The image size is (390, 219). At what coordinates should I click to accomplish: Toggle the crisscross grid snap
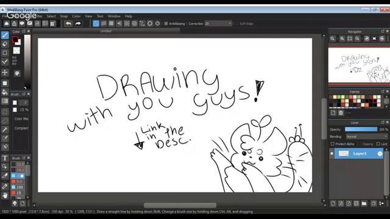111,24
